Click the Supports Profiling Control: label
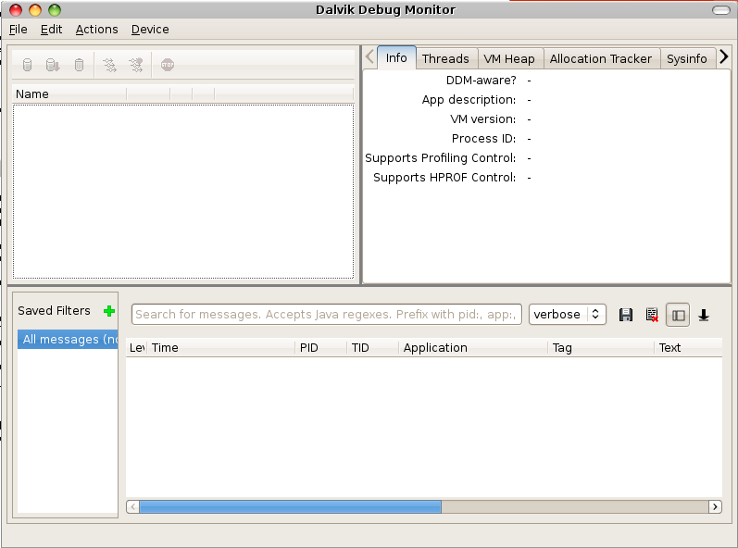 [441, 158]
